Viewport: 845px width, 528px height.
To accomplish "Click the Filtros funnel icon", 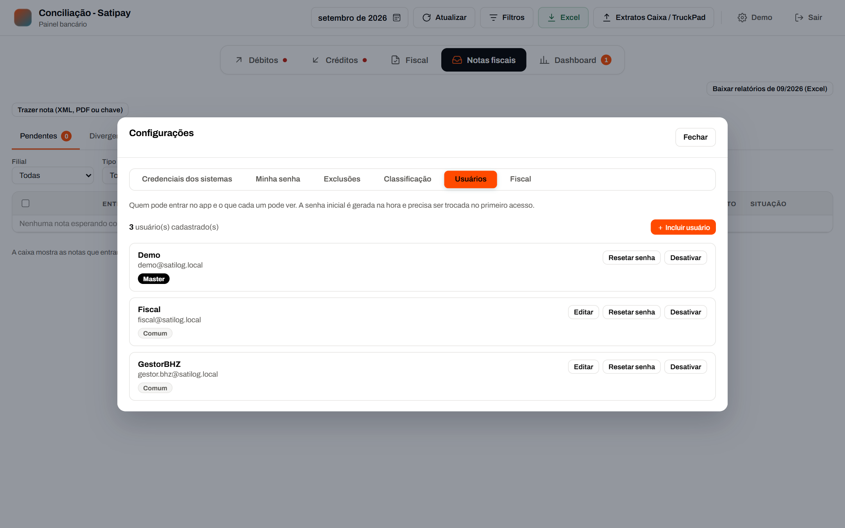I will click(493, 18).
